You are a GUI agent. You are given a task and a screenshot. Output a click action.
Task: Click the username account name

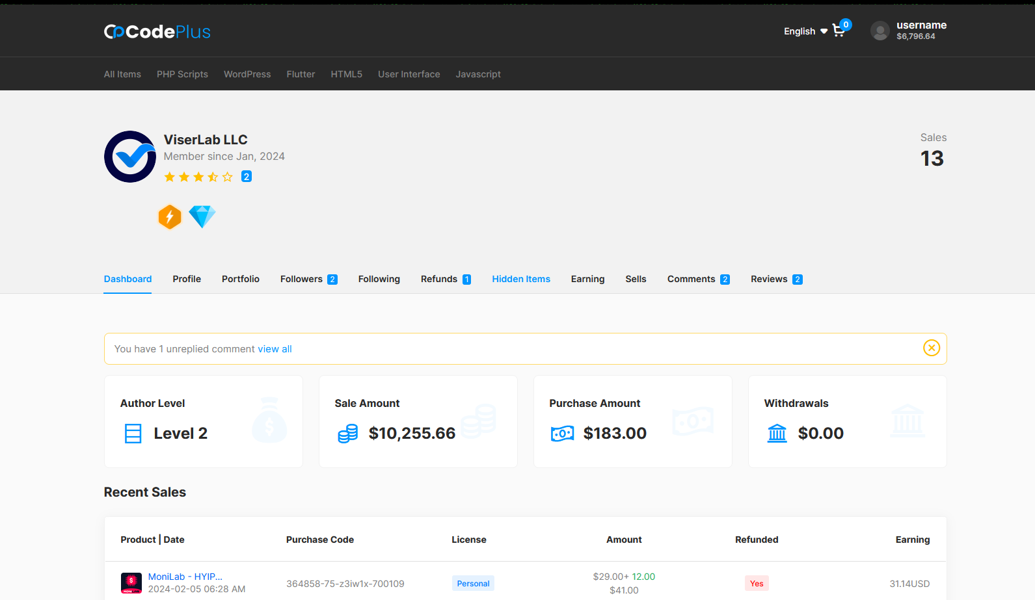point(922,25)
